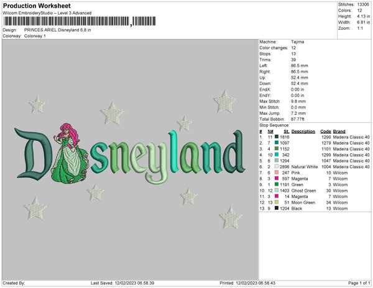
Task: Click the Machine value Tajima
Action: (x=297, y=42)
